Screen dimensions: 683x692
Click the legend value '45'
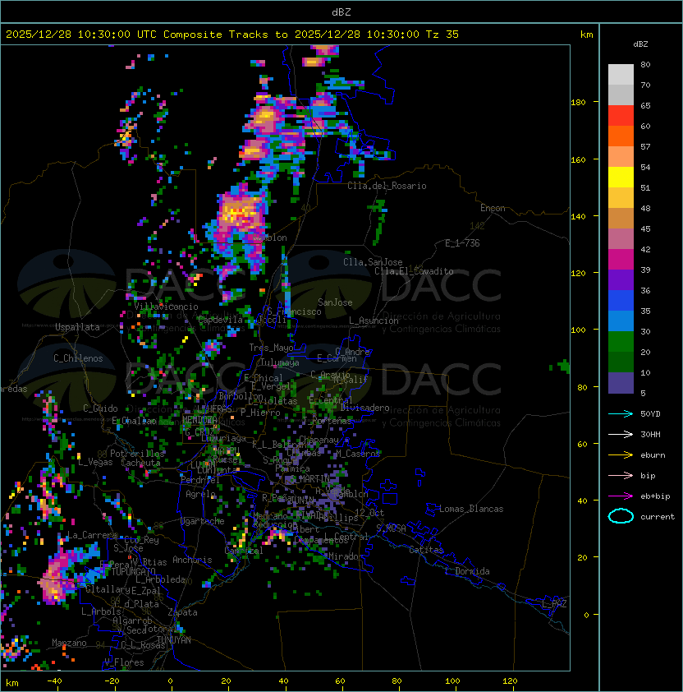click(x=645, y=229)
